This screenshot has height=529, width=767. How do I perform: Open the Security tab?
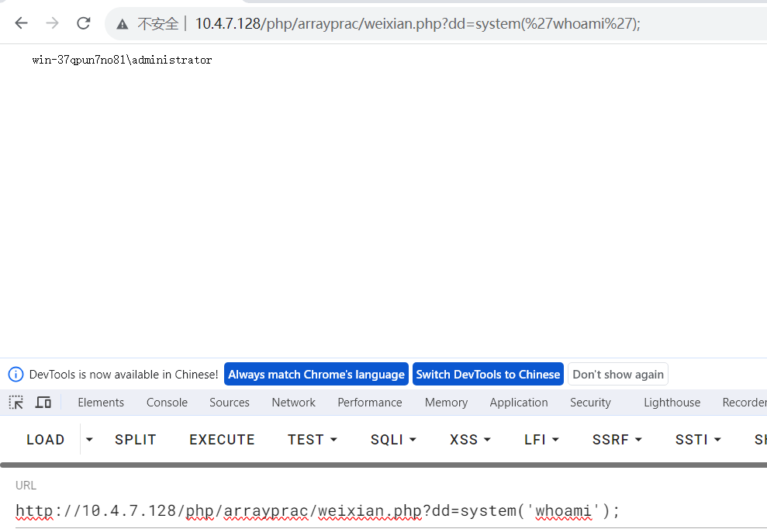(x=590, y=403)
